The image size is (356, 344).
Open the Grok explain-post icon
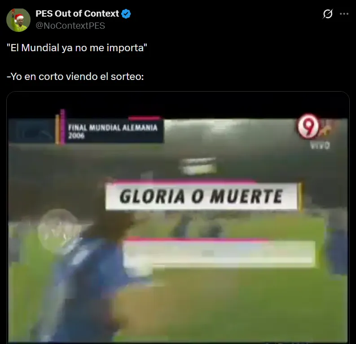328,14
